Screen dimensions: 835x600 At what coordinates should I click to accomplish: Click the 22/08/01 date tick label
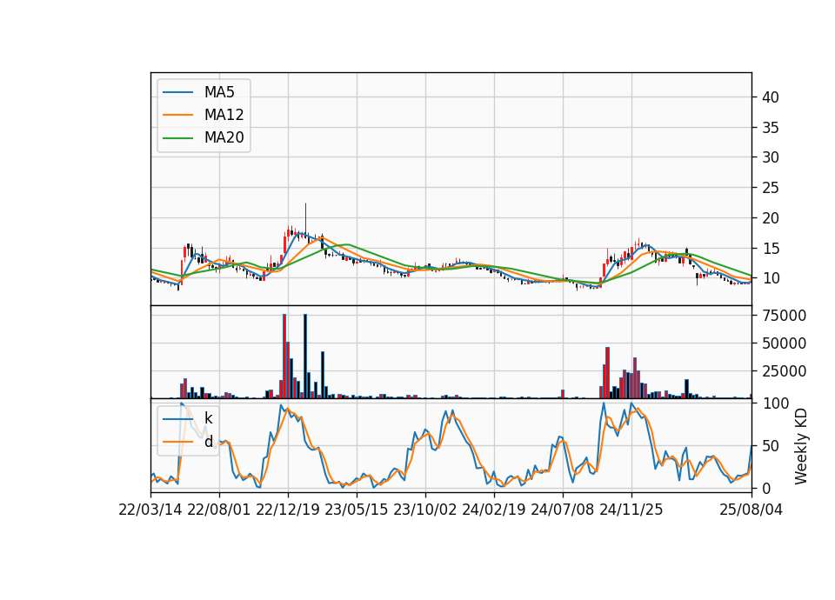tap(219, 510)
